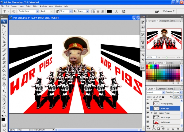Viewport: 184px width, 132px height.
Task: Hide the Vector Types group
Action: [148, 113]
